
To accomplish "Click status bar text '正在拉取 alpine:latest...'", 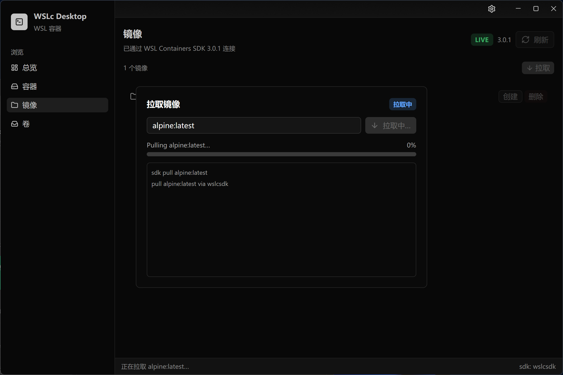I will pyautogui.click(x=155, y=366).
